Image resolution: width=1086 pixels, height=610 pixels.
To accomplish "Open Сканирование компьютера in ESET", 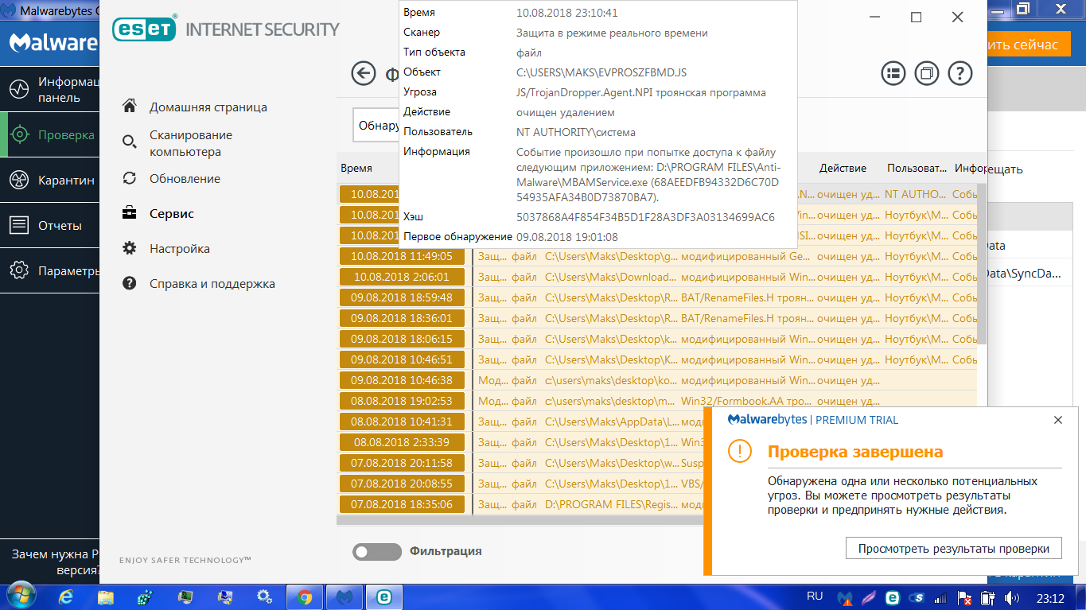I will 191,143.
